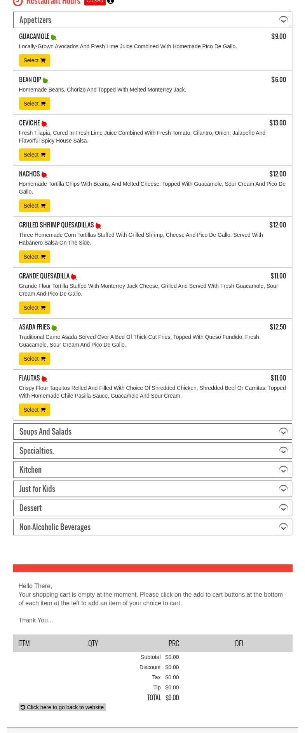Click the green leaf icon beside Asada Fries
The height and width of the screenshot is (733, 305).
[54, 328]
